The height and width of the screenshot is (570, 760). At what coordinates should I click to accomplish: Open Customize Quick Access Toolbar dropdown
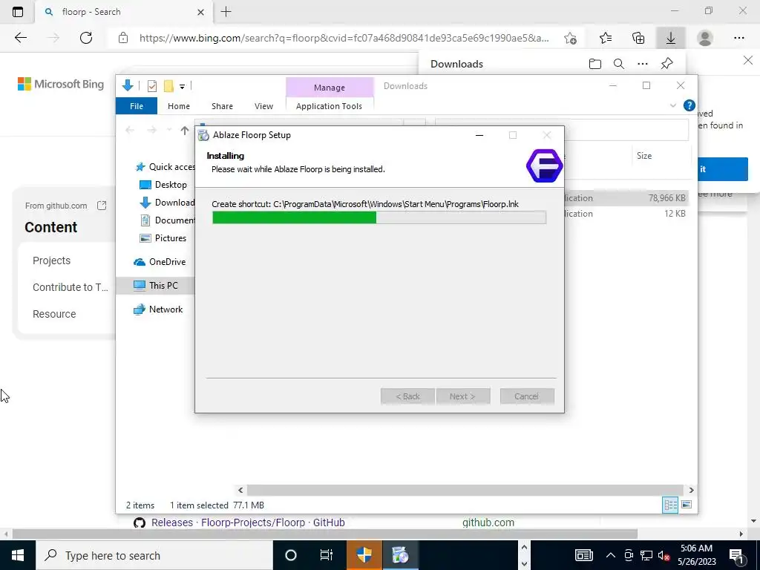click(183, 87)
